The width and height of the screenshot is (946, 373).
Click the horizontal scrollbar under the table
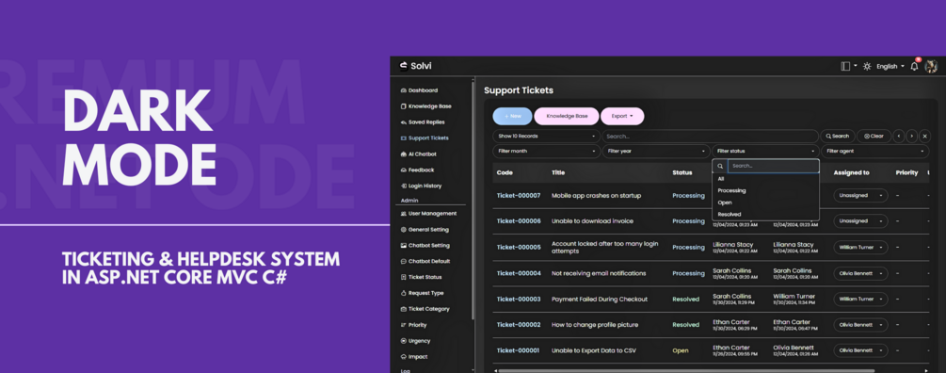coord(686,370)
